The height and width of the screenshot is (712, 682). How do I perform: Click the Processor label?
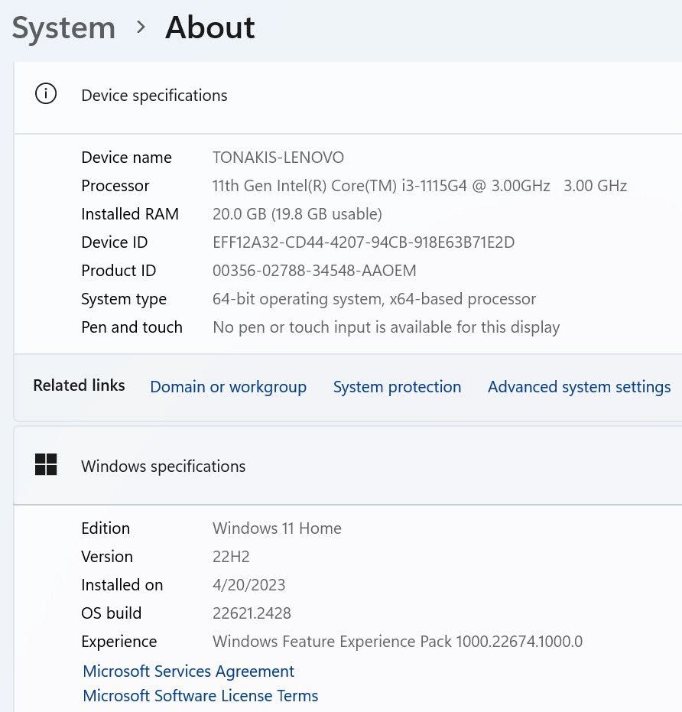tap(115, 186)
